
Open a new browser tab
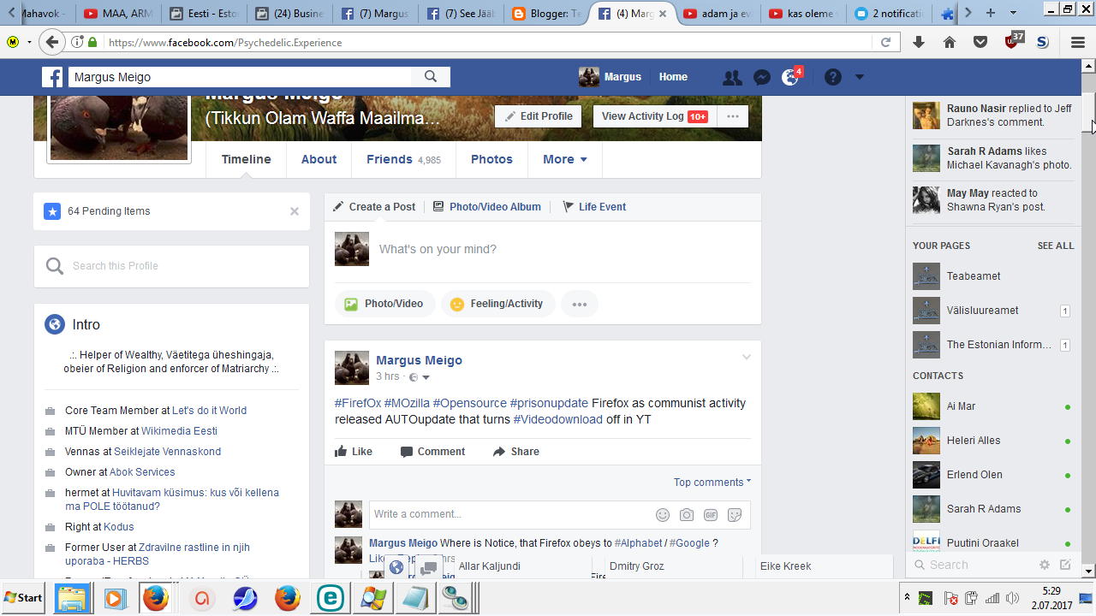pos(991,13)
